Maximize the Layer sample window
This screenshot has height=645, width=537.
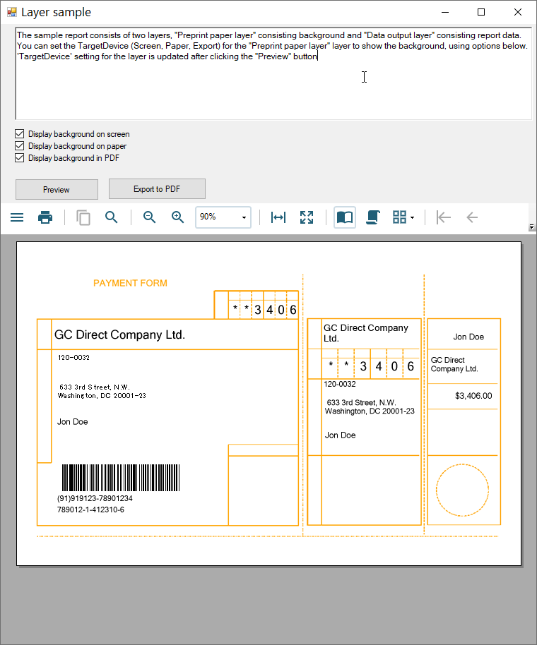481,12
